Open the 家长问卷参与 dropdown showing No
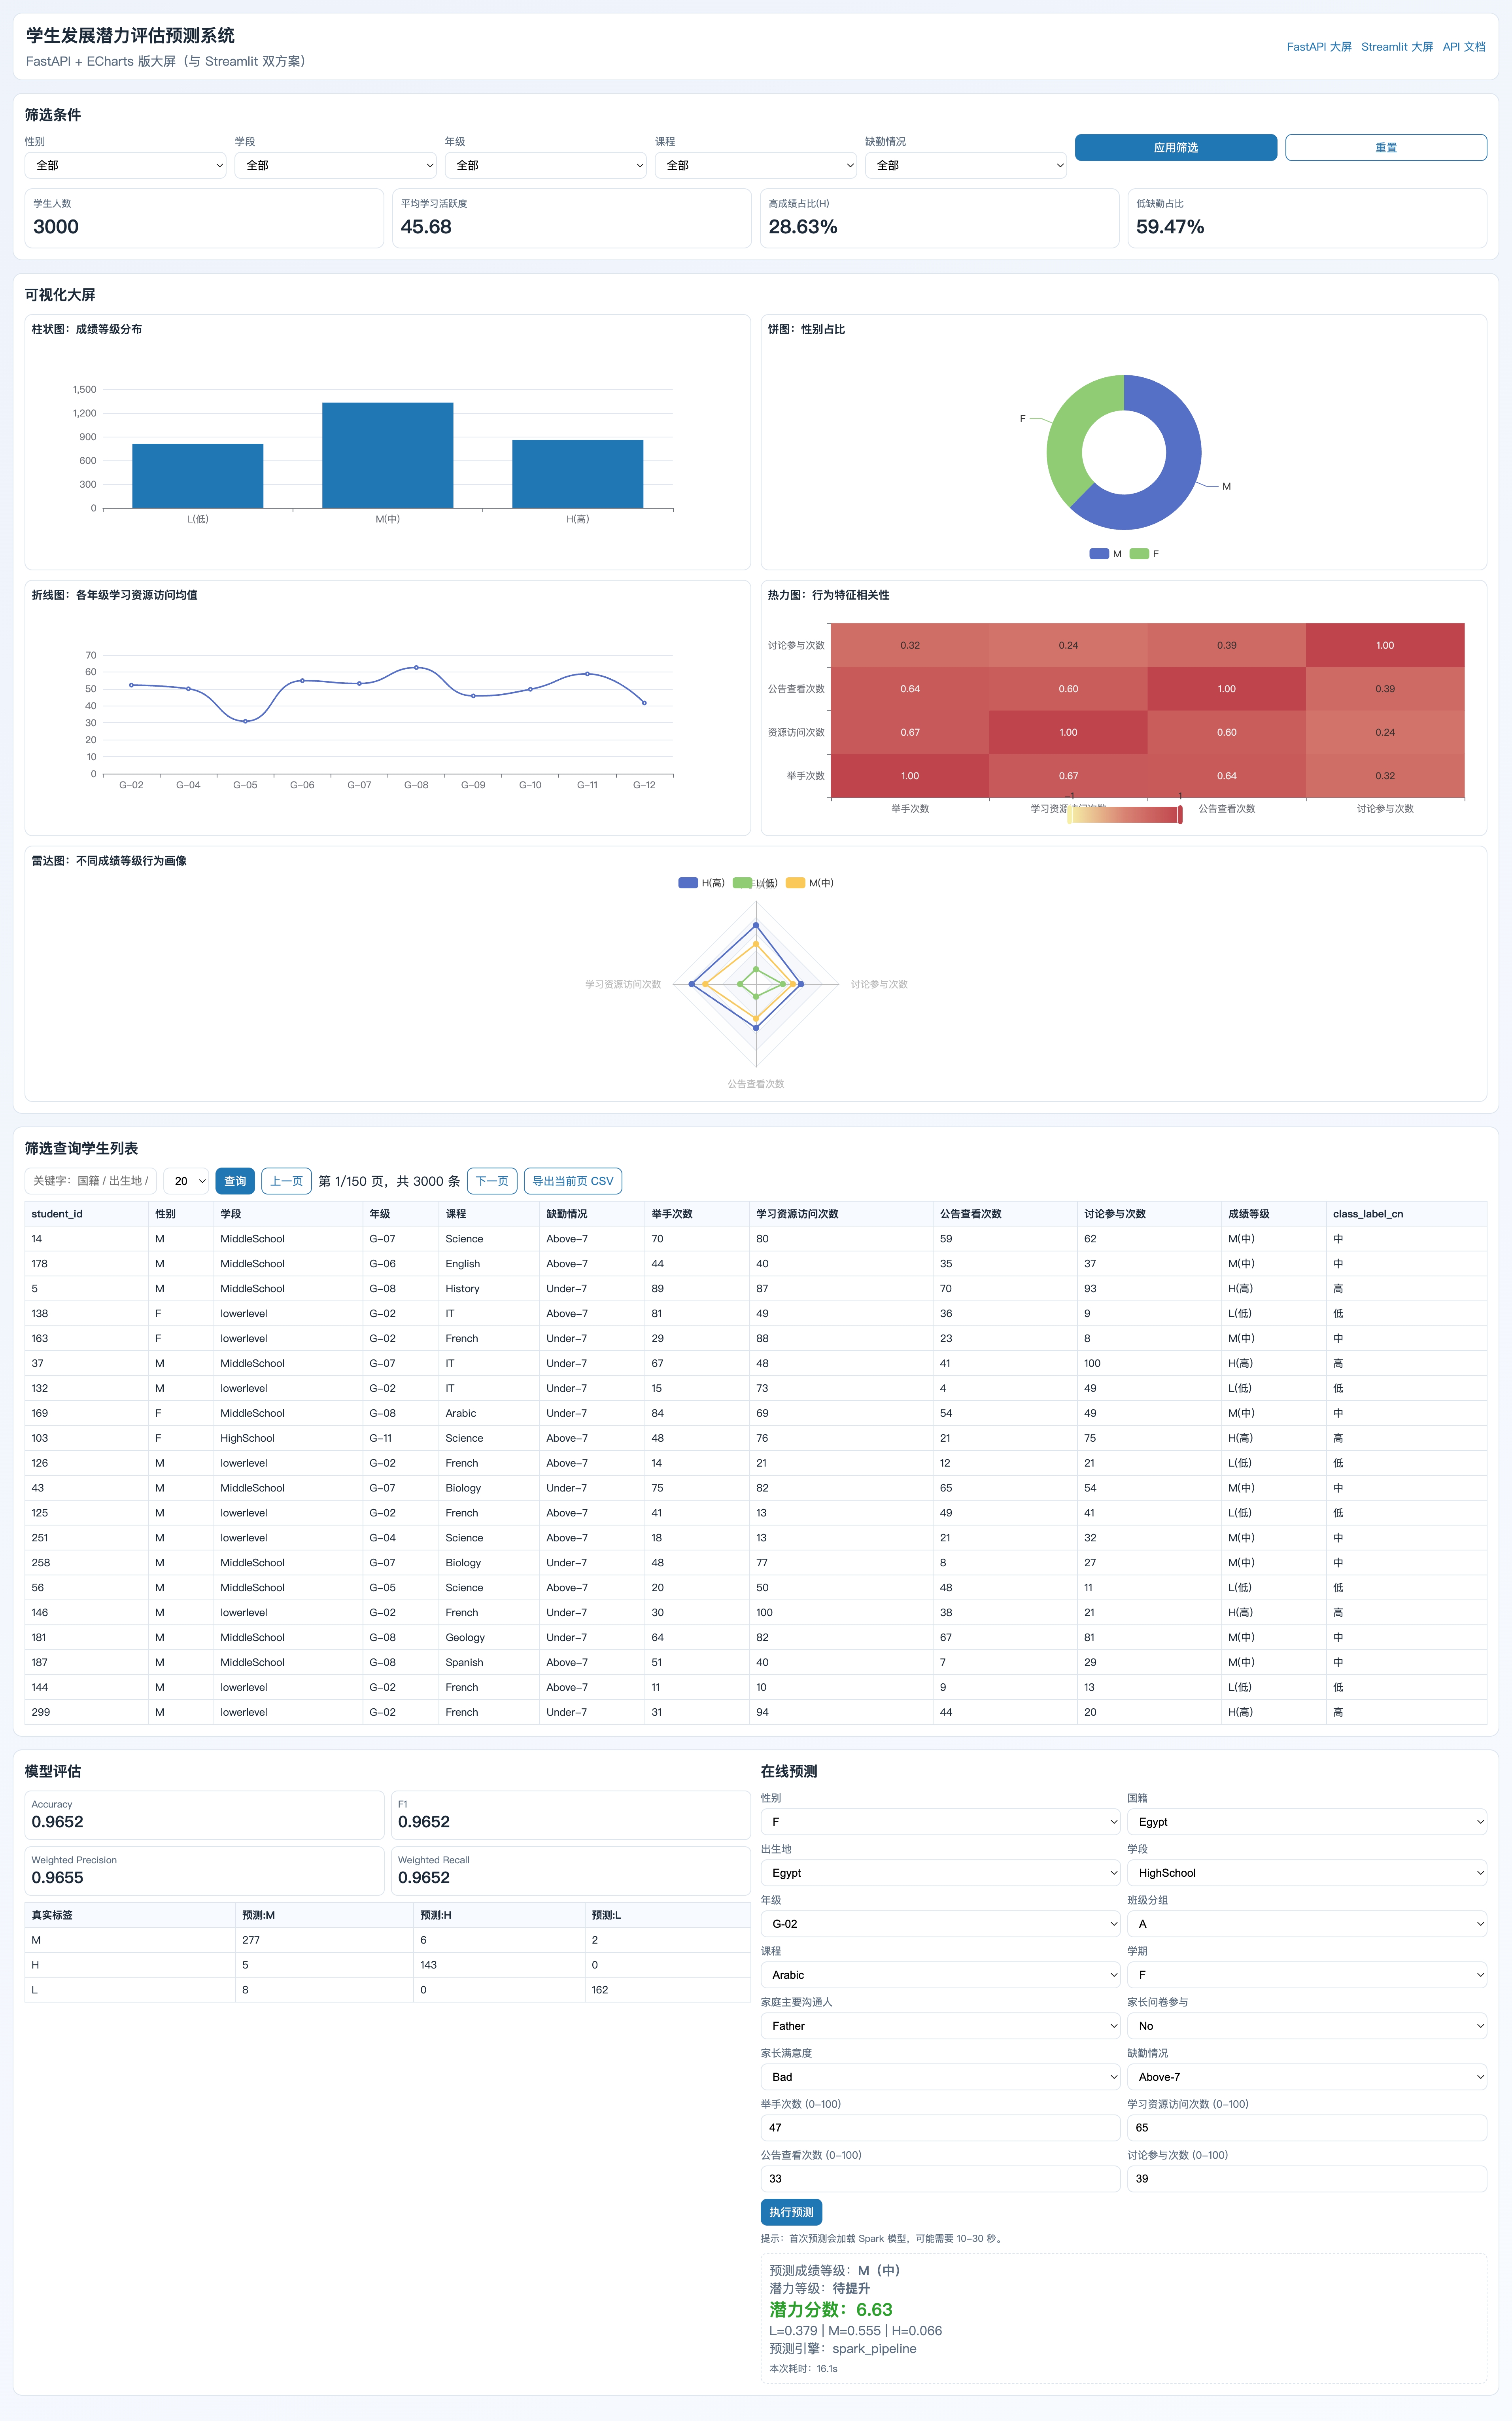 [1307, 2026]
